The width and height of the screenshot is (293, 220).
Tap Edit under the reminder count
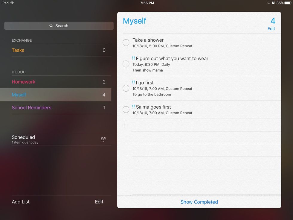tap(271, 29)
